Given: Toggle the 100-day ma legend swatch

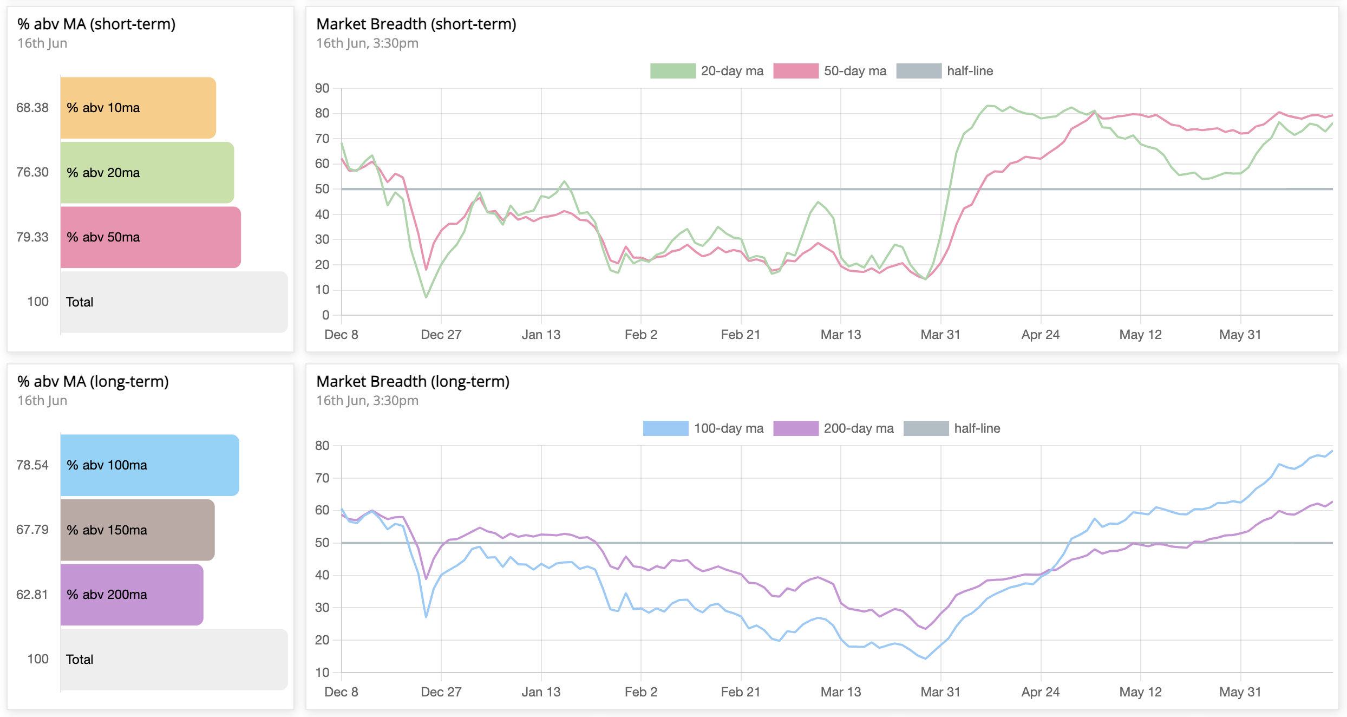Looking at the screenshot, I should click(665, 428).
